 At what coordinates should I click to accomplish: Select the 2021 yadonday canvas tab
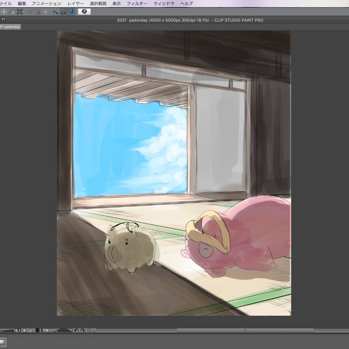point(10,27)
